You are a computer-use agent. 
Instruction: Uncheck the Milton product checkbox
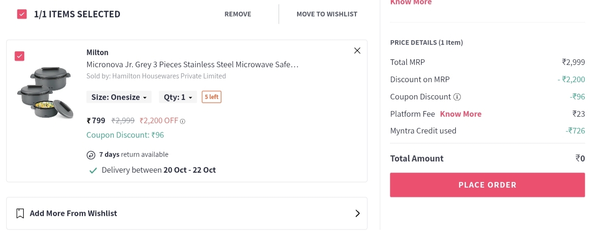click(x=20, y=56)
